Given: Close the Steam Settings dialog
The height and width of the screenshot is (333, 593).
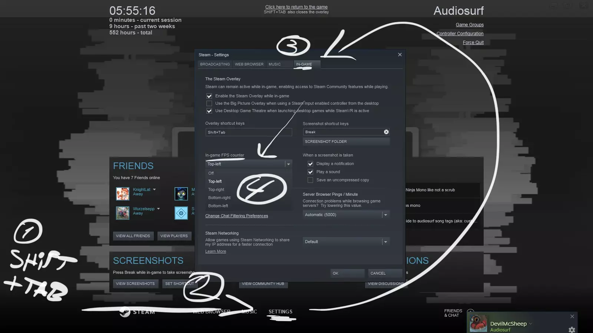Looking at the screenshot, I should tap(400, 54).
